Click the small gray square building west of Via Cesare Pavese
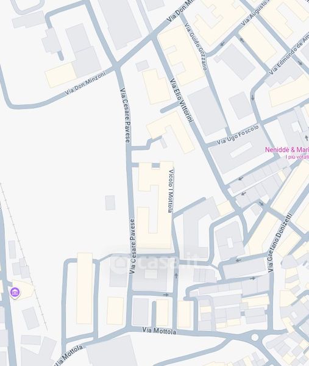Viewport: 309px width, 366px height. [x=110, y=203]
